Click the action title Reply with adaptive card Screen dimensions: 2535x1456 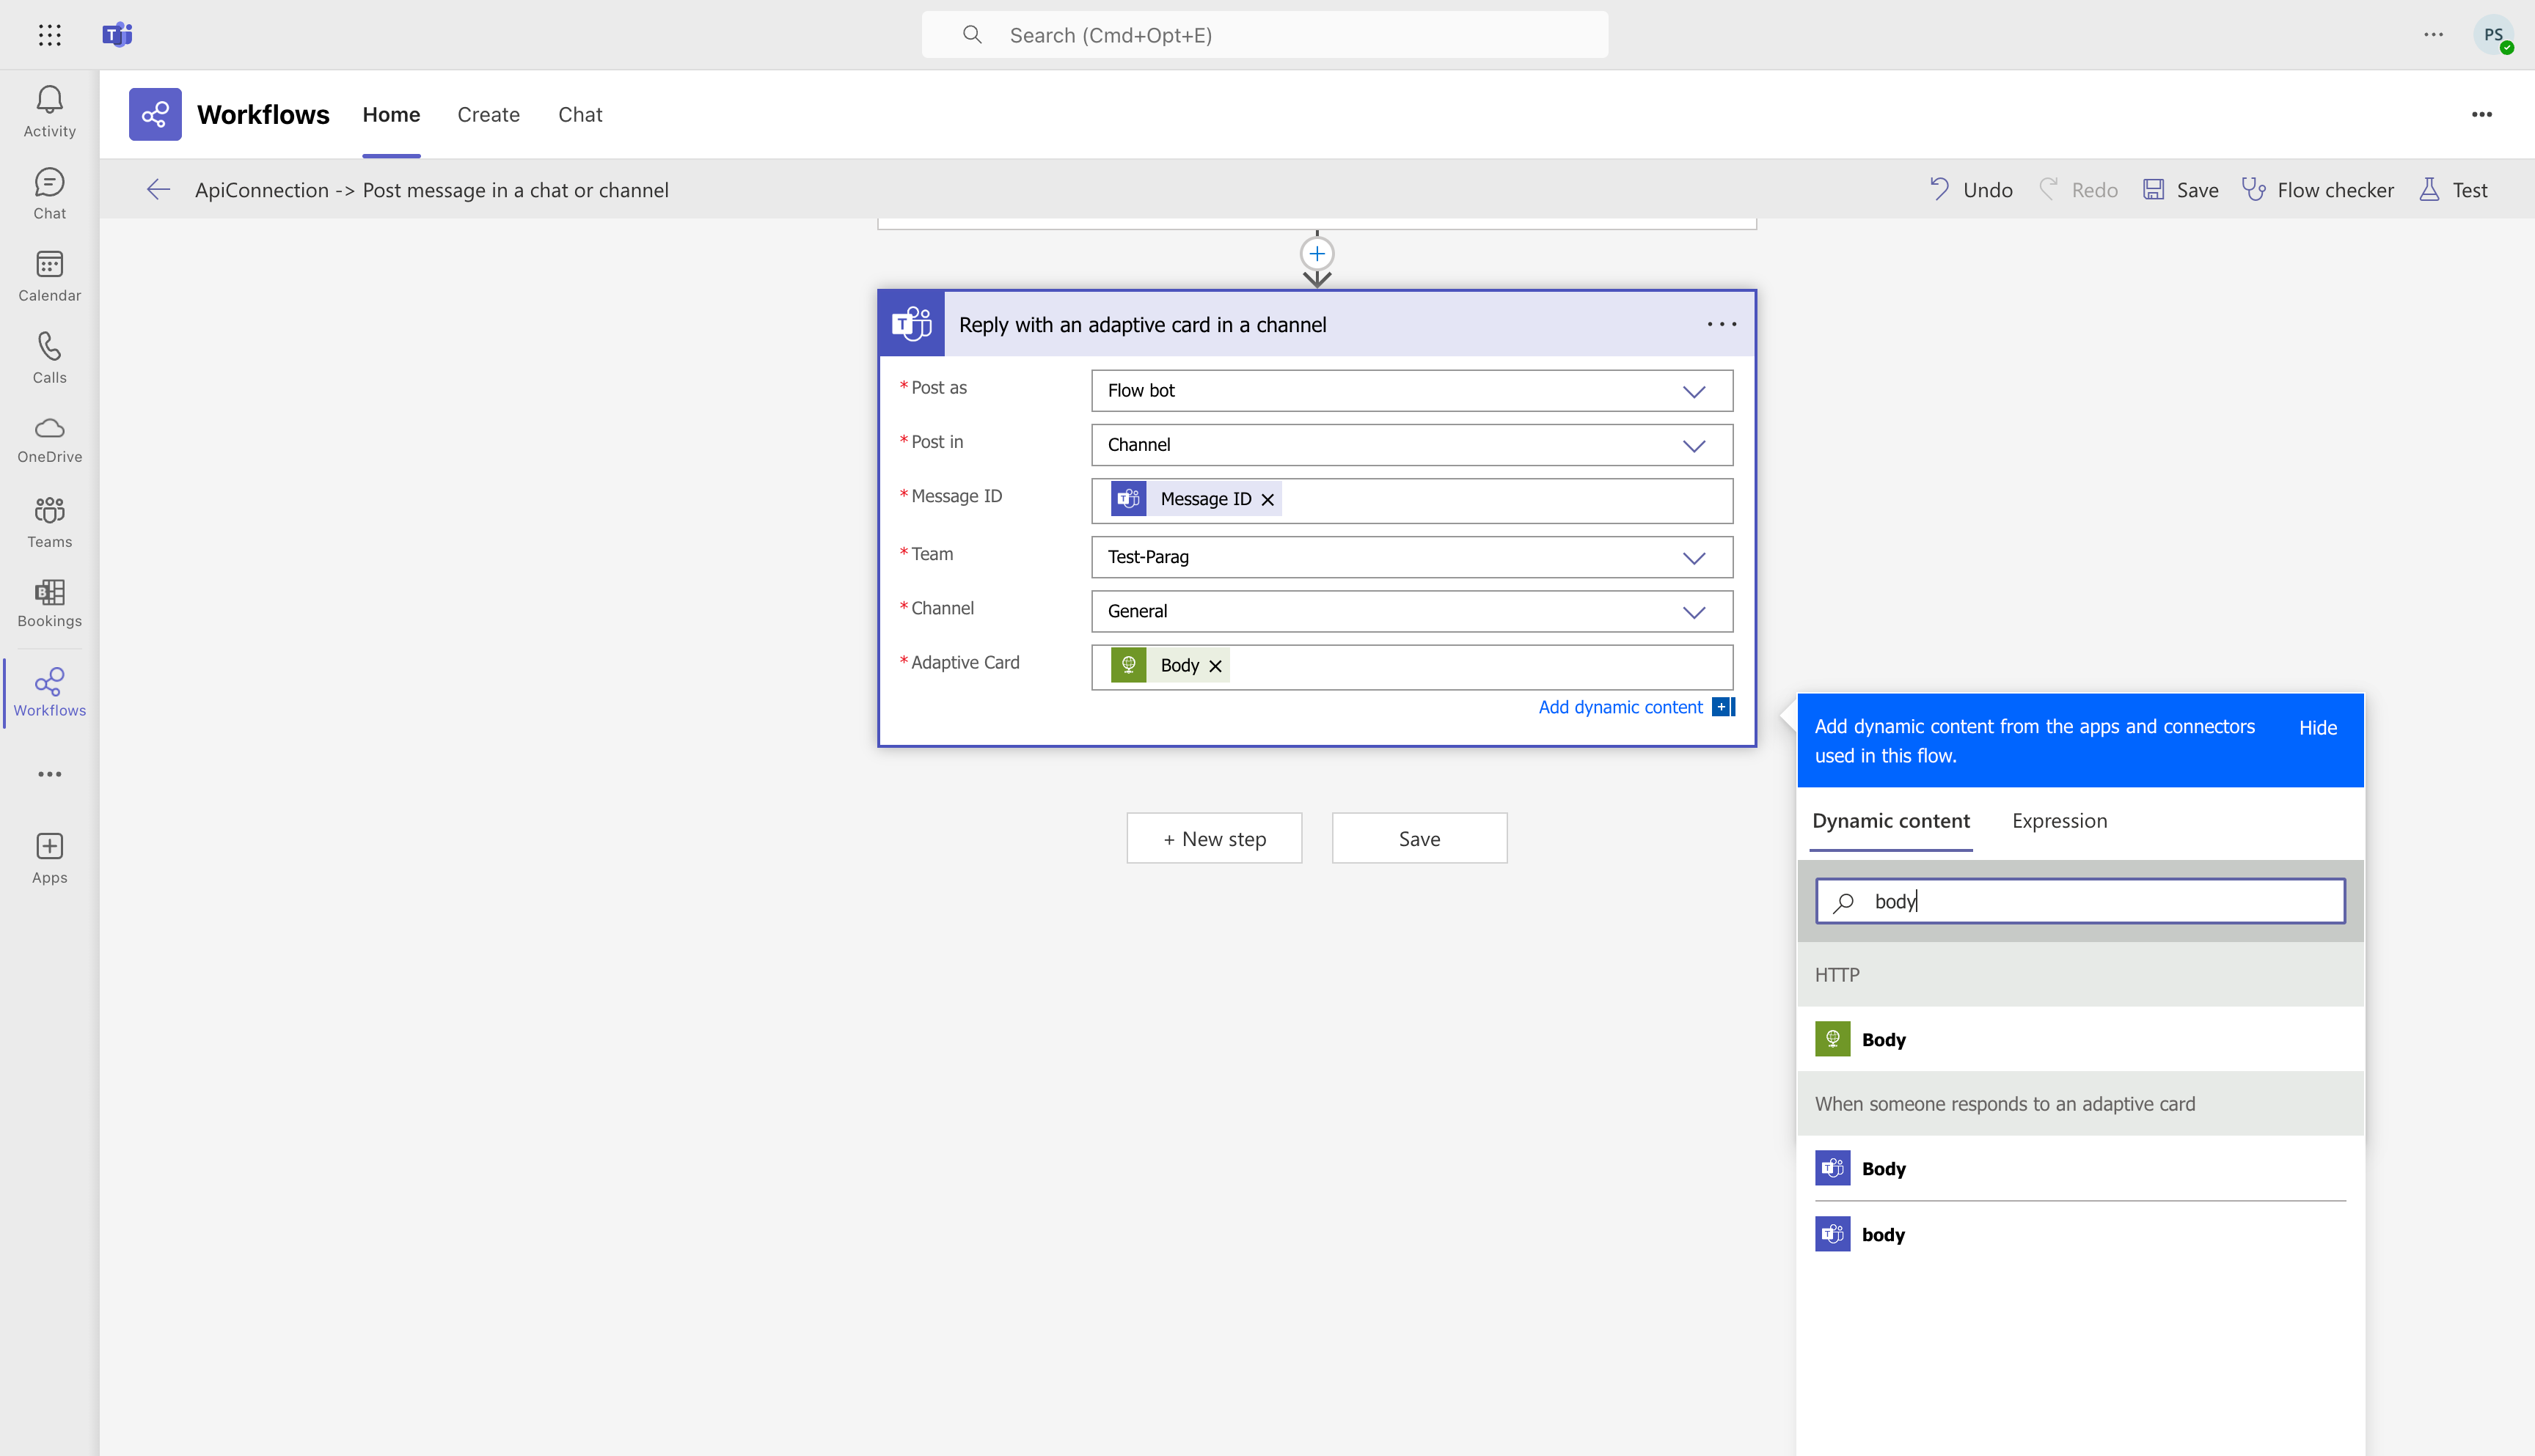coord(1143,324)
